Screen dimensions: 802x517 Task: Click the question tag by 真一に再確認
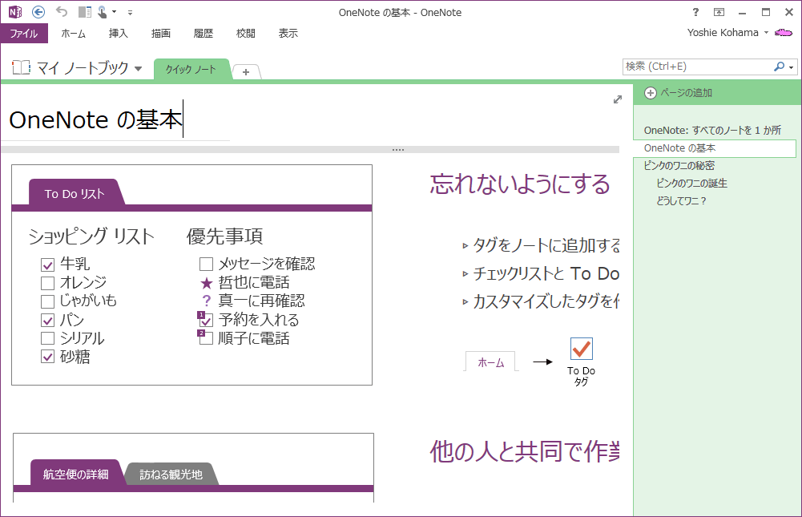click(206, 301)
